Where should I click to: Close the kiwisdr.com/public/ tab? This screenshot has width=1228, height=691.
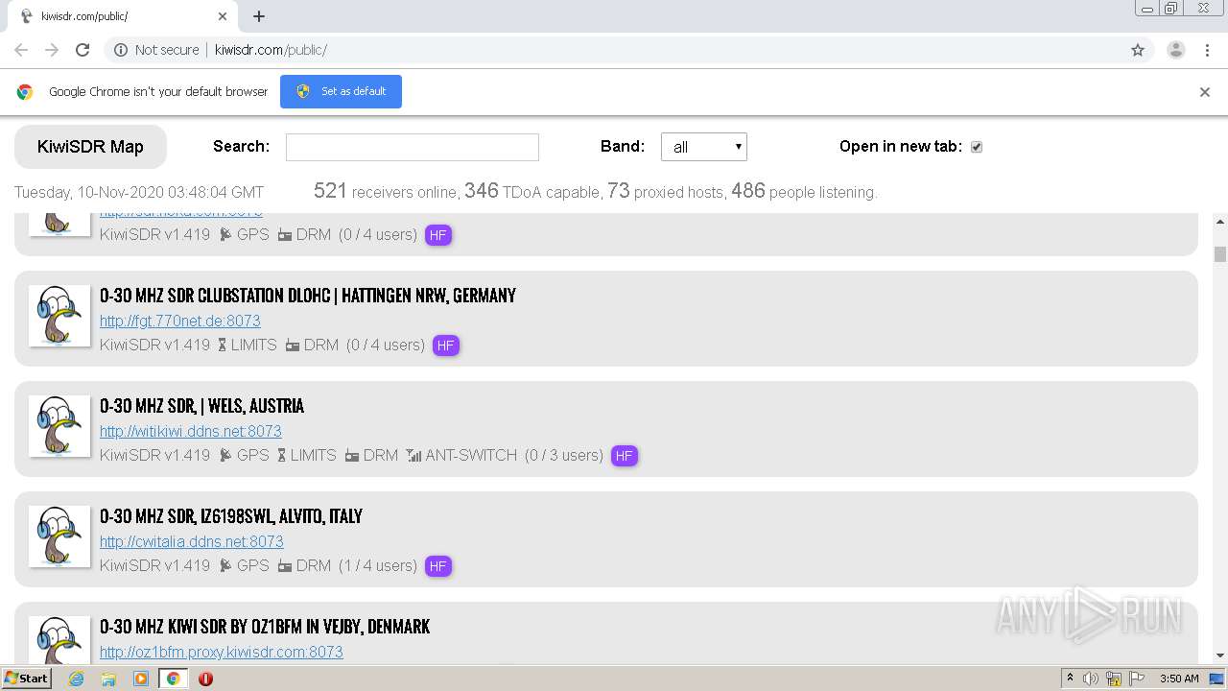click(223, 16)
